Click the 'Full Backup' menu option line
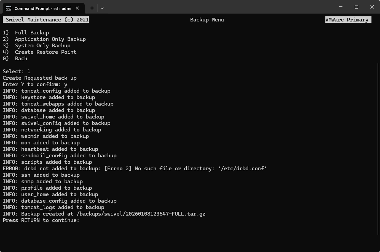 (x=32, y=32)
